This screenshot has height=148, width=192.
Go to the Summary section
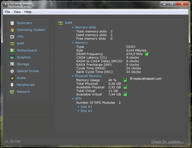[25, 23]
